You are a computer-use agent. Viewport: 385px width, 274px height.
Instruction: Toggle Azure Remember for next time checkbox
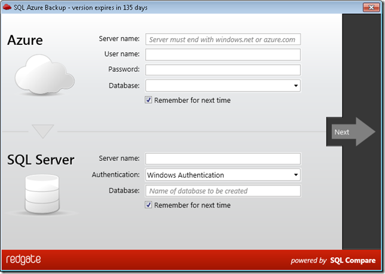[x=148, y=100]
